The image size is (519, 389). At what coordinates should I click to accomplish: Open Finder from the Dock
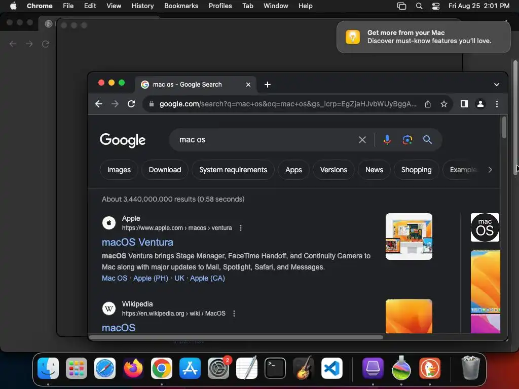pyautogui.click(x=48, y=368)
